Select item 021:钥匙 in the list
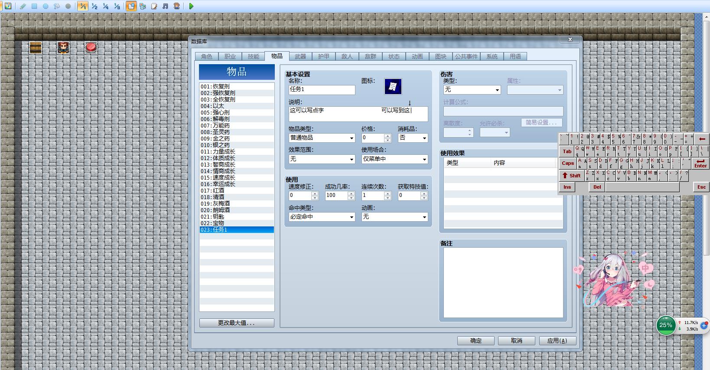710x370 pixels. click(x=237, y=216)
